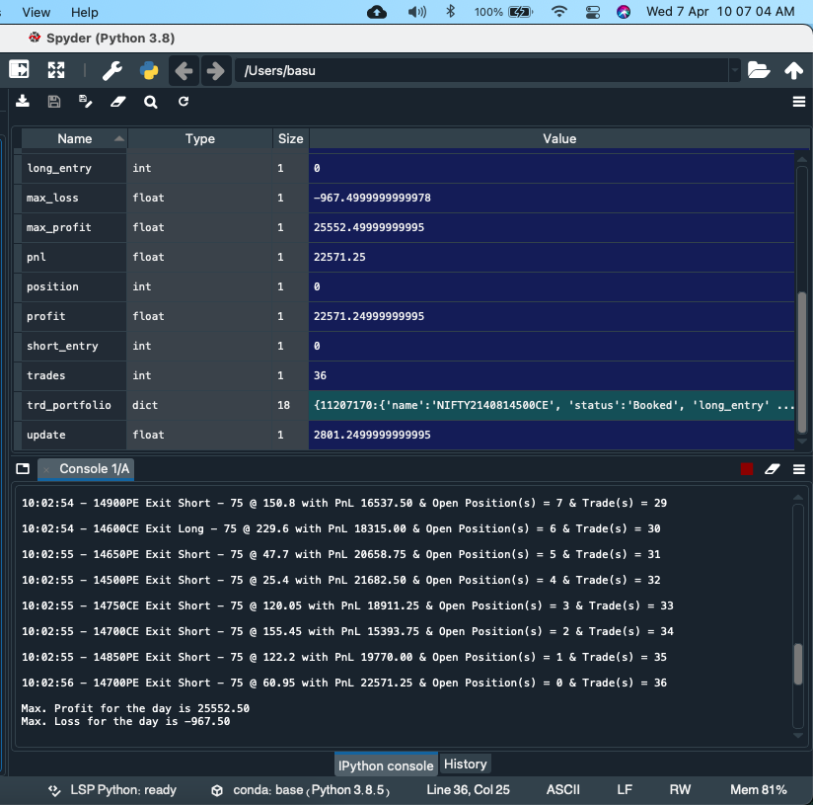
Task: Select profit value 22571.24999999995
Action: (x=552, y=316)
